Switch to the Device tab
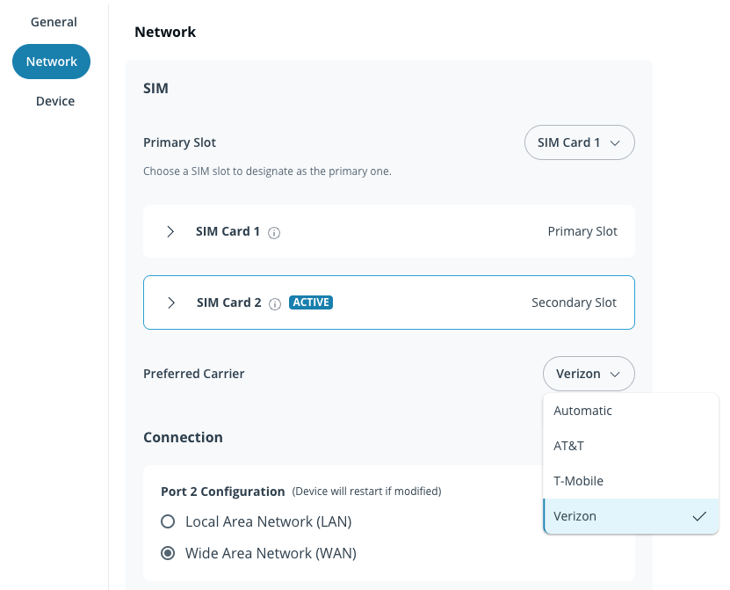Screen dimensions: 730x590 tap(54, 101)
